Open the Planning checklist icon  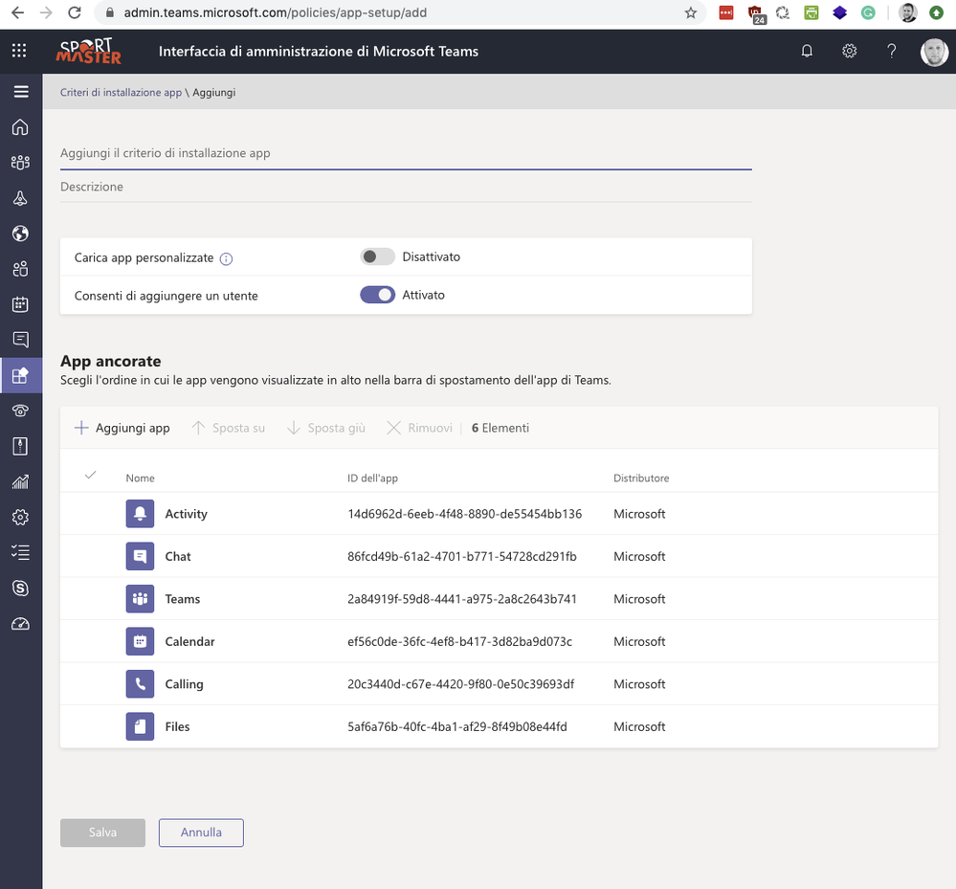(x=20, y=552)
